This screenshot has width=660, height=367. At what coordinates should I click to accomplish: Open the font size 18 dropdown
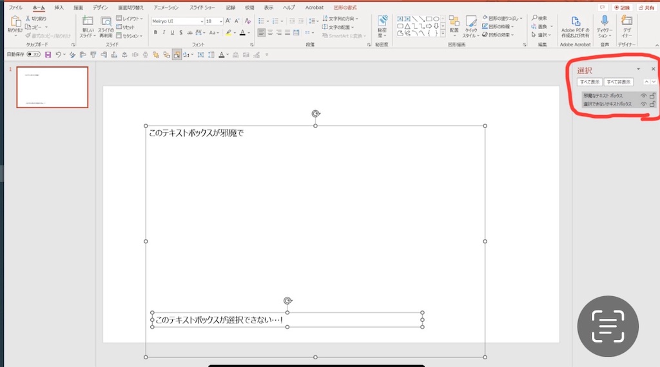point(221,21)
